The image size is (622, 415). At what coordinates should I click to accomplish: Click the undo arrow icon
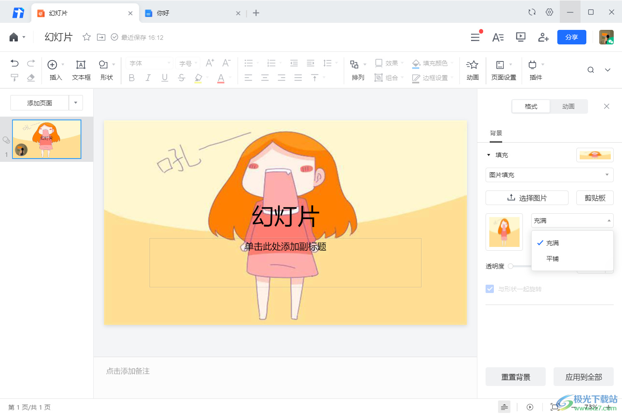pos(15,63)
